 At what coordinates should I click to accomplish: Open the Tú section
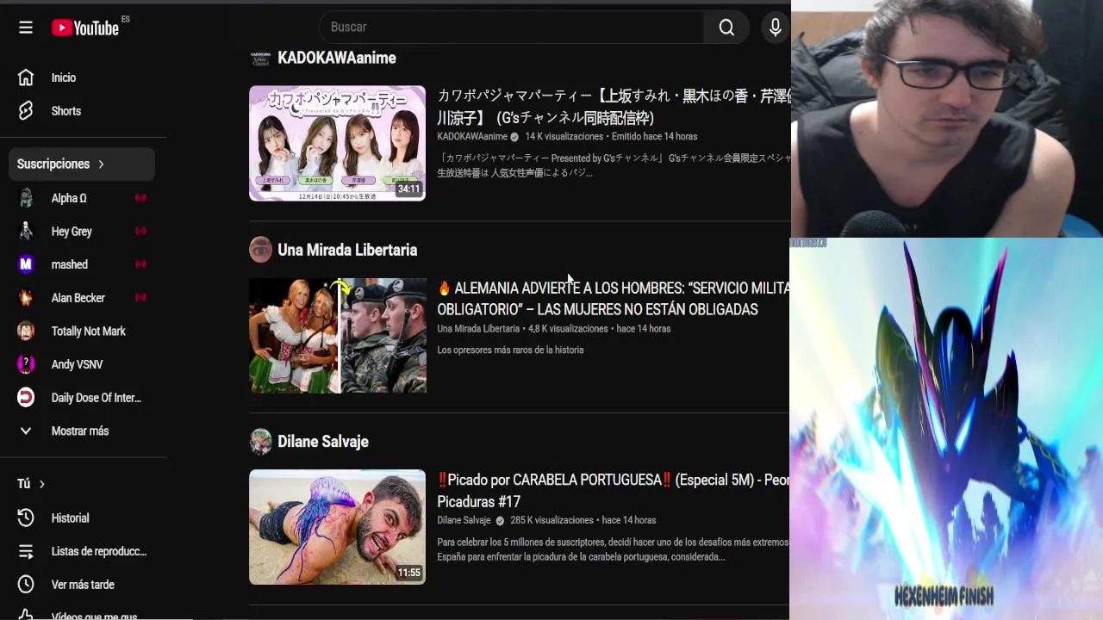(x=31, y=484)
